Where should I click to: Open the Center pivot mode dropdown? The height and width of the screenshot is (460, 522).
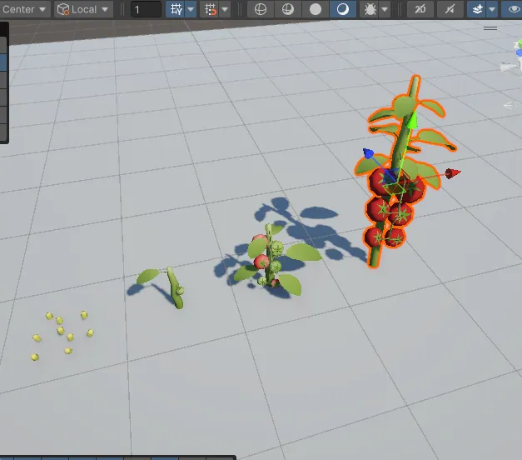23,9
